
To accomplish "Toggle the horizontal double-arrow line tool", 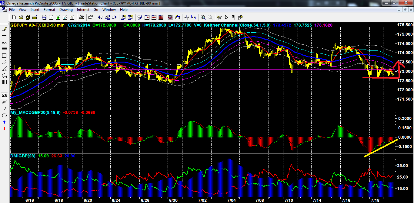I will click(4, 36).
